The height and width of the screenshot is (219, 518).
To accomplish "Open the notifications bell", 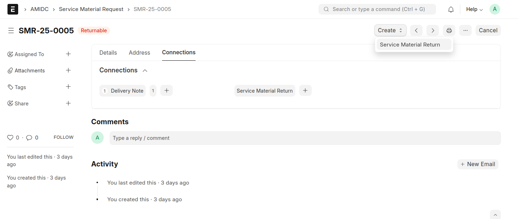I will 451,9.
